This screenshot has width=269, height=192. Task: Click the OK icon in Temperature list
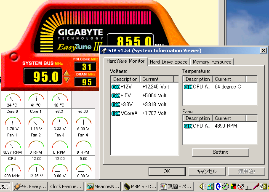[x=188, y=87]
